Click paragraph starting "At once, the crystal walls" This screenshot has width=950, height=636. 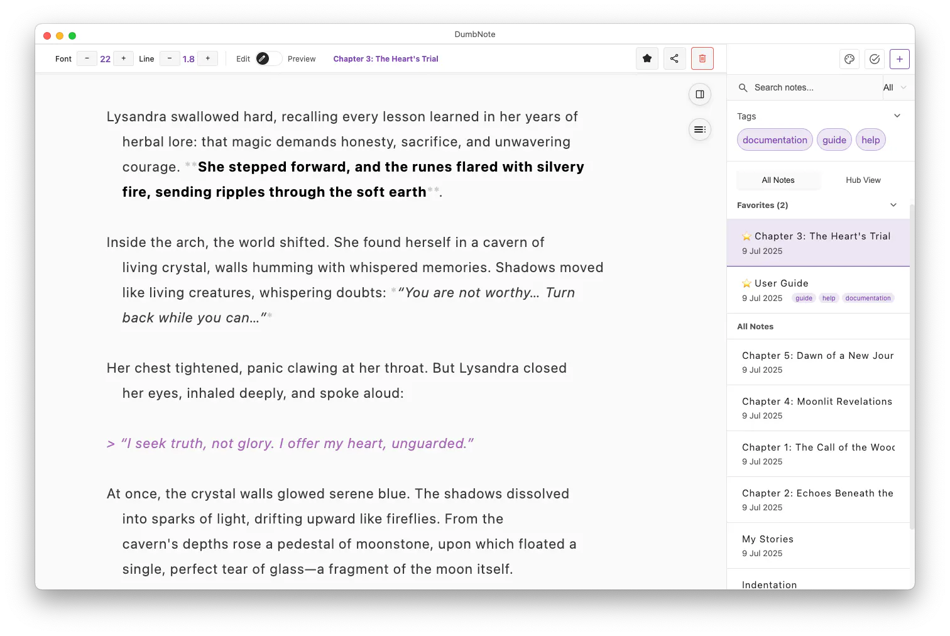(x=341, y=532)
